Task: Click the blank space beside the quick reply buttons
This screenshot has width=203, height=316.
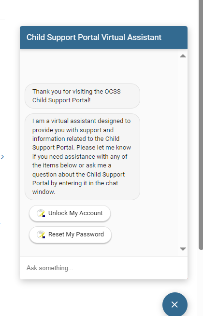Action: [145, 224]
